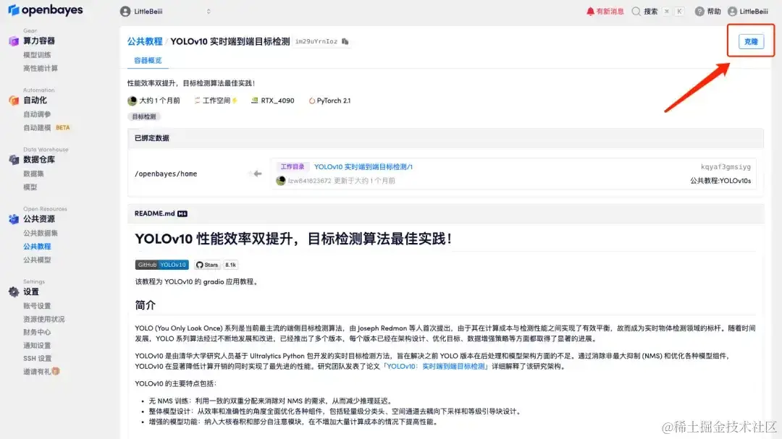Select 公共教程 in the sidebar
Image resolution: width=782 pixels, height=439 pixels.
(x=37, y=246)
